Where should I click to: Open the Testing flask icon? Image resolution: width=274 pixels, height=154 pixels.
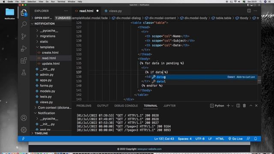24,72
